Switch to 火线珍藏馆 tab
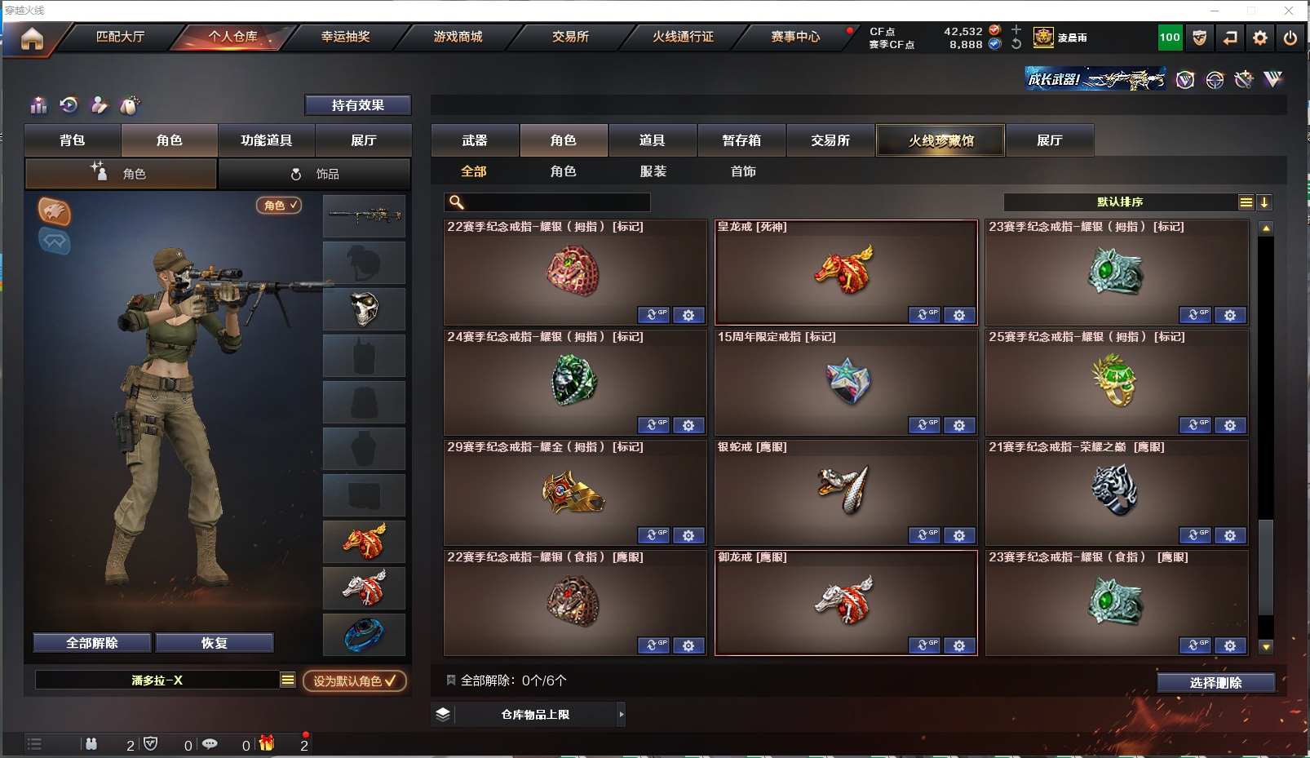Viewport: 1310px width, 758px height. point(940,140)
